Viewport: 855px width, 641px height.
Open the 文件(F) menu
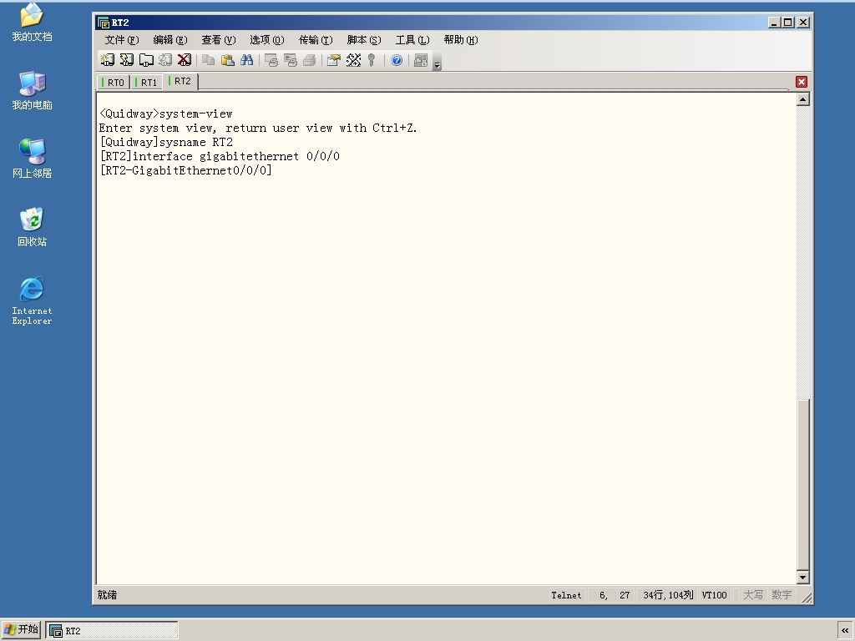(122, 40)
